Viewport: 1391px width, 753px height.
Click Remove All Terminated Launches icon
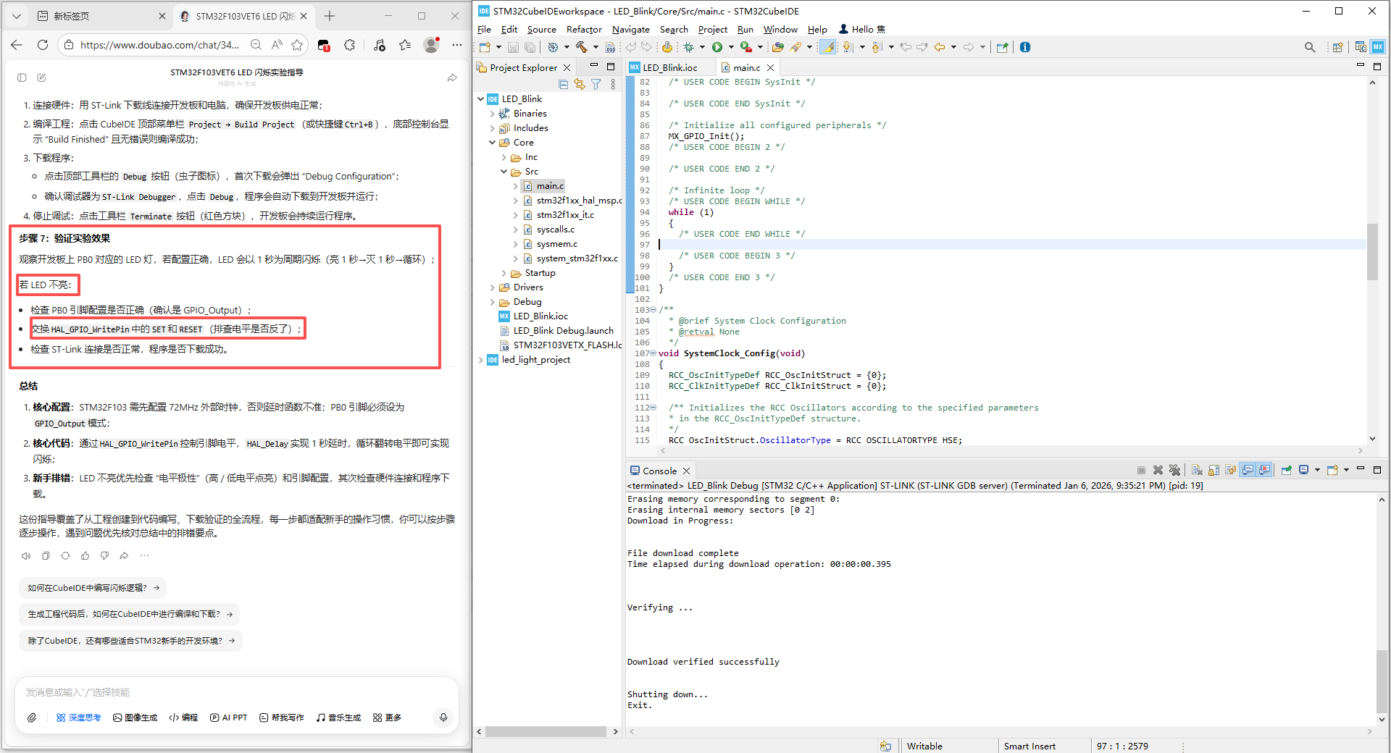(1175, 470)
